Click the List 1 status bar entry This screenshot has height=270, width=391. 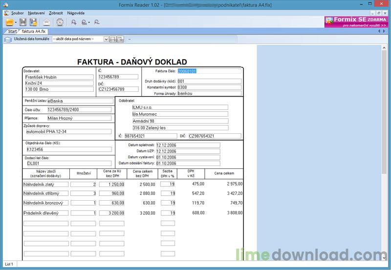[9, 264]
